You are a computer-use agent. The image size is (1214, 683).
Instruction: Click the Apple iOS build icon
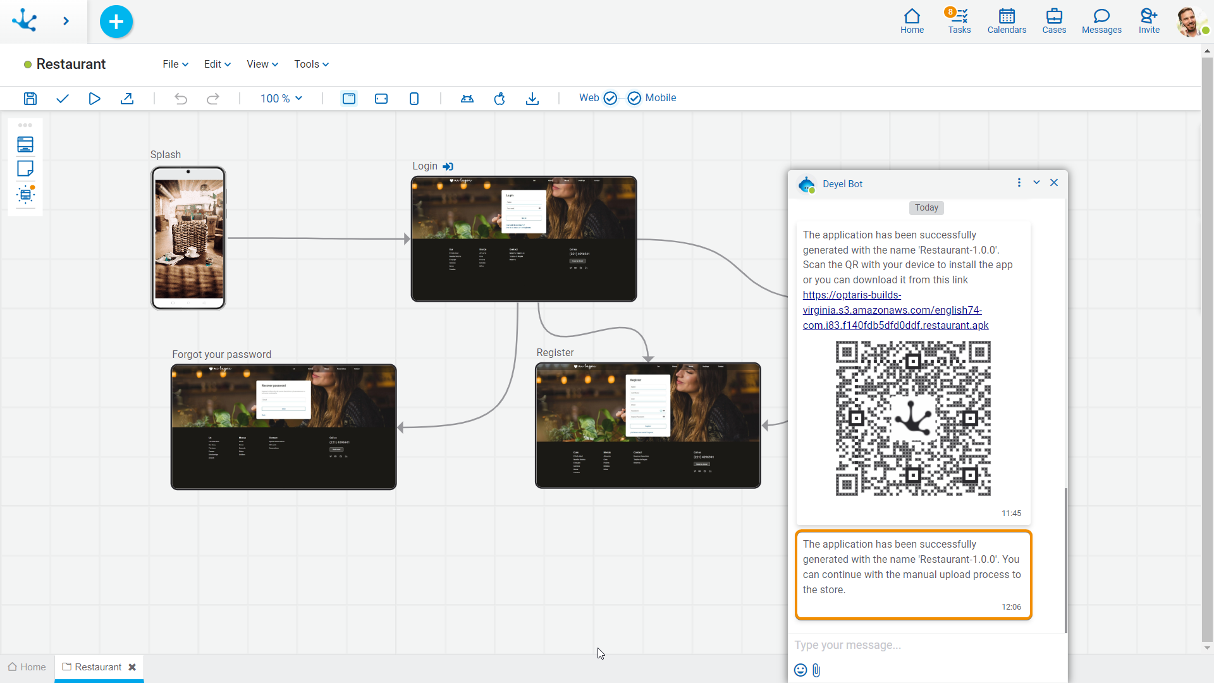pos(500,99)
